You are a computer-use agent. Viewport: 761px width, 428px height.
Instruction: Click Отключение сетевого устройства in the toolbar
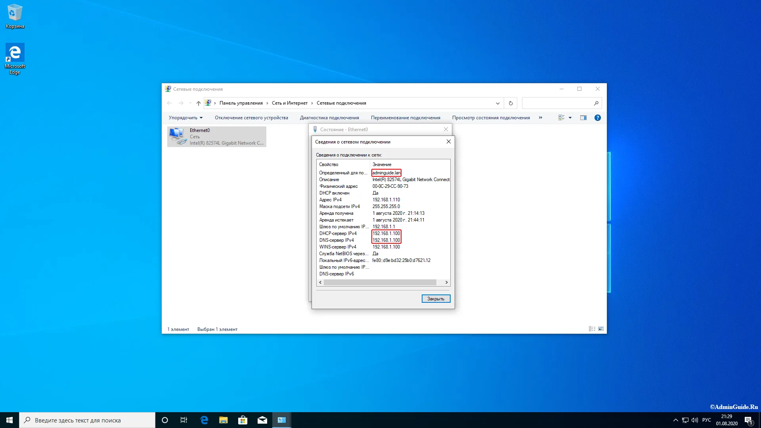click(x=251, y=118)
